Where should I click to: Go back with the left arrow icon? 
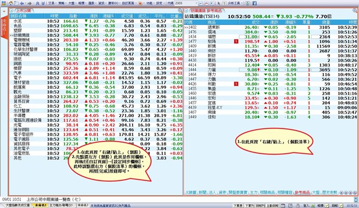22,3
